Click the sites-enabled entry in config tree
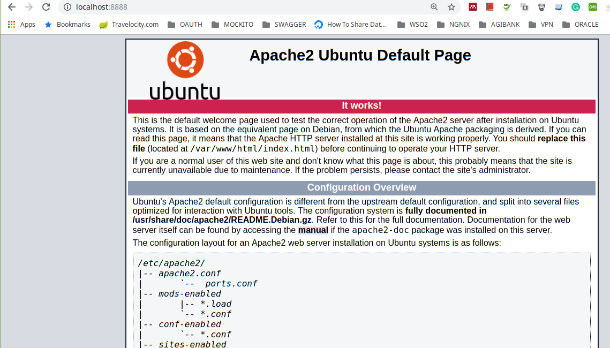This screenshot has height=348, width=610. pyautogui.click(x=192, y=344)
